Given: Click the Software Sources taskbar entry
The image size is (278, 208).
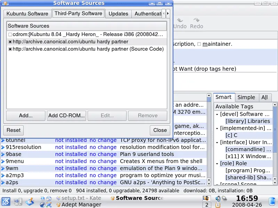Looking at the screenshot, I should [x=137, y=198].
